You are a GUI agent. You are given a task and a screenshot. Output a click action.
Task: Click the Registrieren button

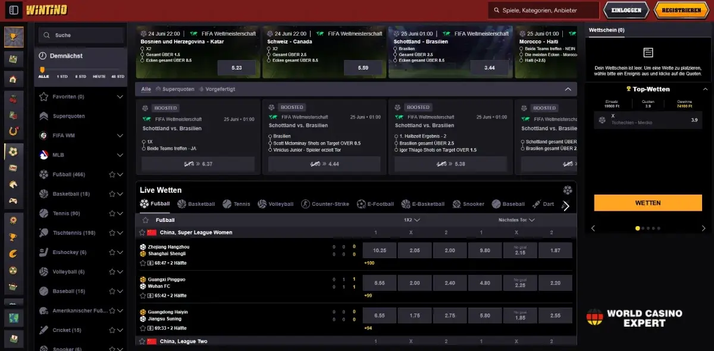[681, 10]
